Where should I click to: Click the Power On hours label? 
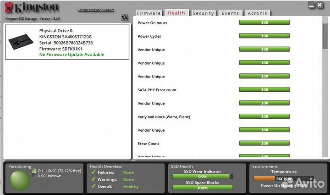click(152, 23)
